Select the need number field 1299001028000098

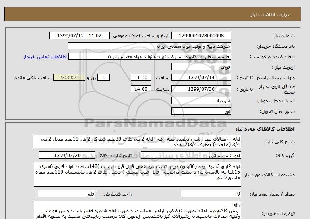point(201,36)
